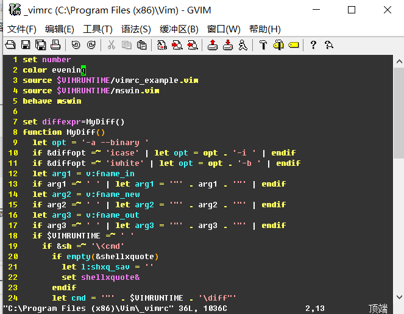Click 'v:fname_new' on line 14
The width and height of the screenshot is (404, 314).
coord(113,194)
